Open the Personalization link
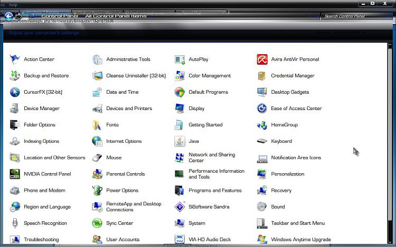This screenshot has width=396, height=247. (x=287, y=174)
